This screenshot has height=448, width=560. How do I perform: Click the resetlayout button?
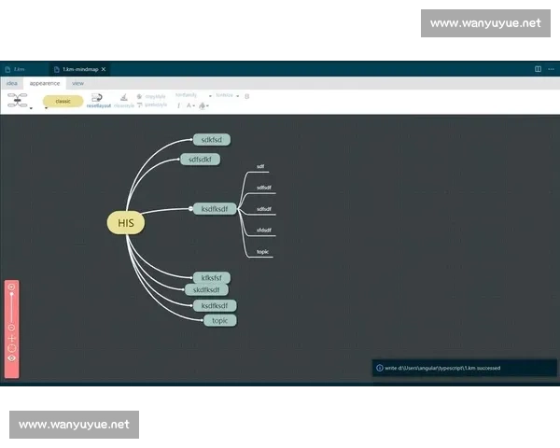click(x=98, y=101)
